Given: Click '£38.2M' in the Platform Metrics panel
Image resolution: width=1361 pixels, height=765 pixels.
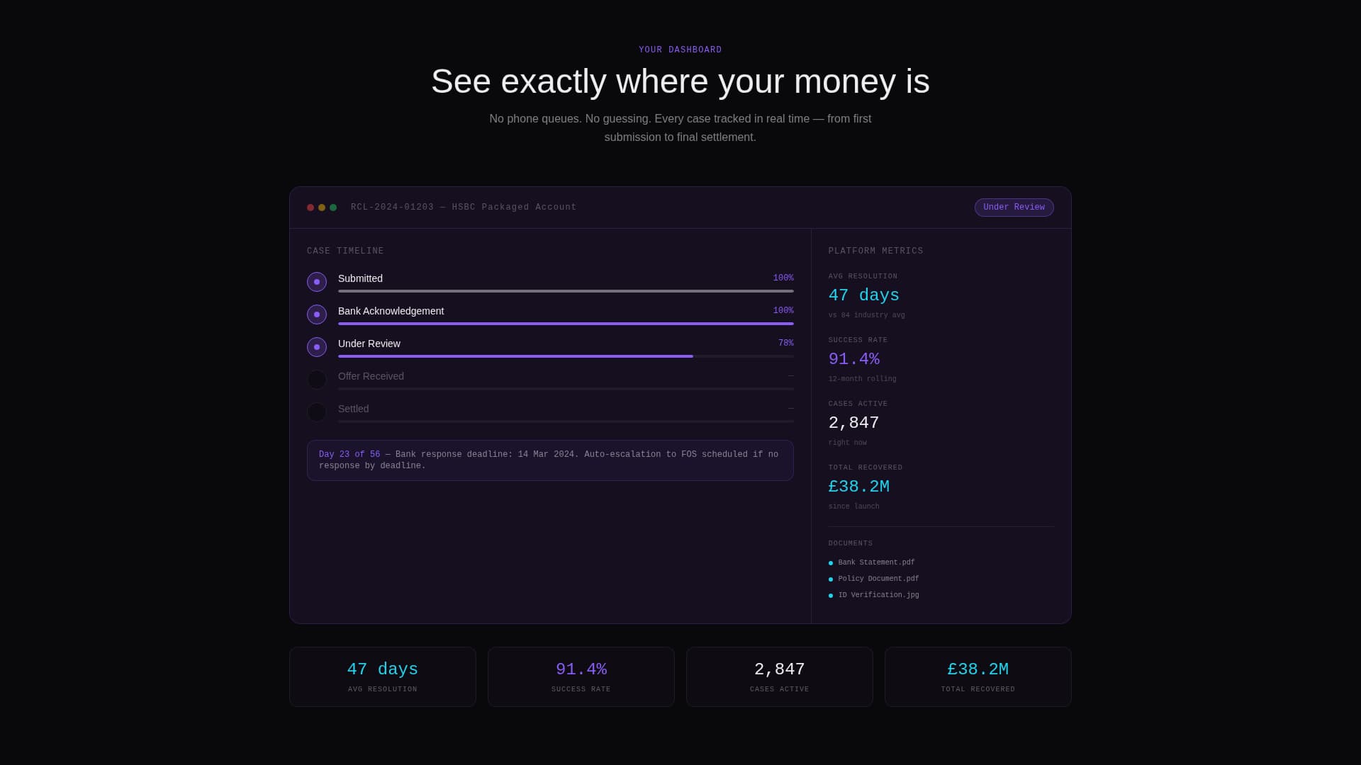Looking at the screenshot, I should [858, 487].
